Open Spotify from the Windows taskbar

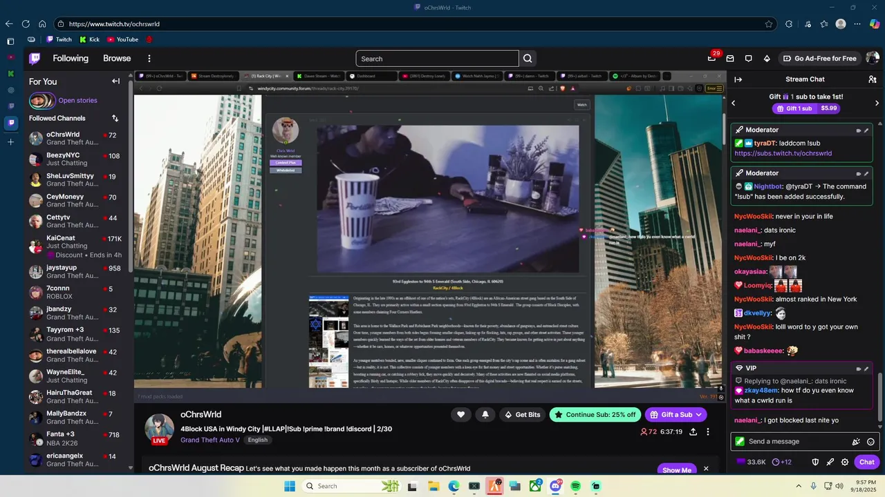pos(576,486)
